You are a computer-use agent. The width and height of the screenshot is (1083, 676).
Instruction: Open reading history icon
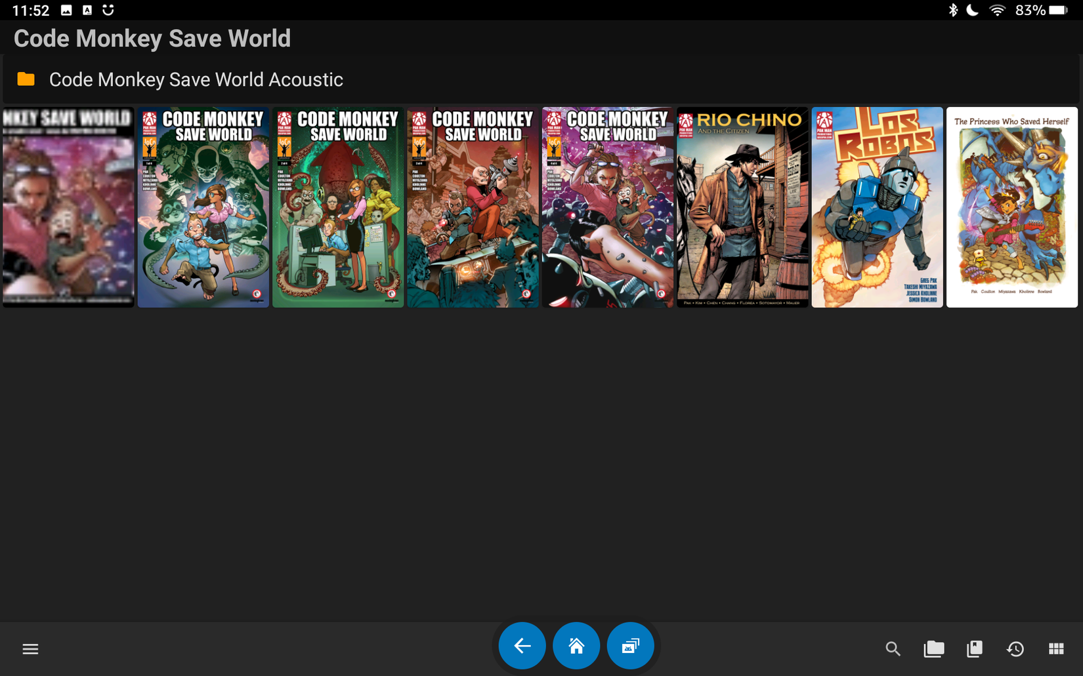(1015, 648)
